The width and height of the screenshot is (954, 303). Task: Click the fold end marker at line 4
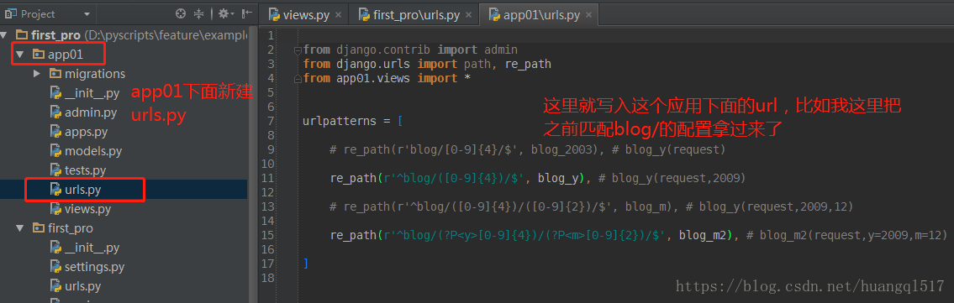click(298, 78)
